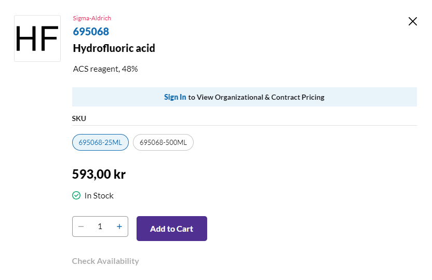Click the divider line under SKU
This screenshot has width=432, height=280.
pos(244,125)
